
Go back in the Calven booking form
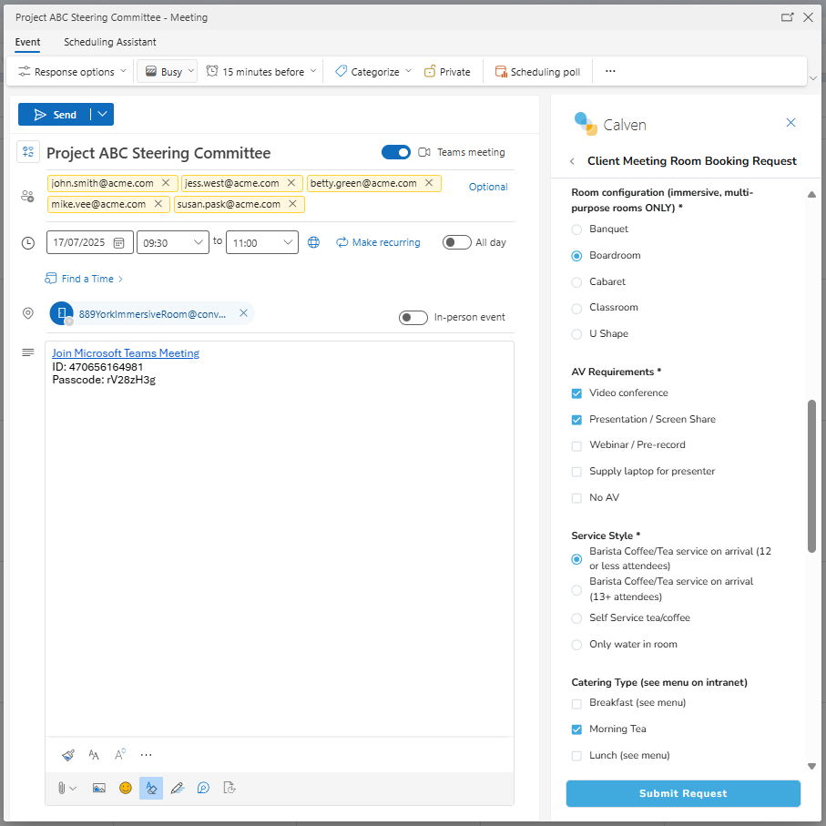click(x=573, y=161)
